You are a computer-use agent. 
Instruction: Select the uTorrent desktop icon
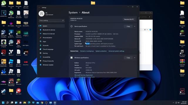coord(4,4)
